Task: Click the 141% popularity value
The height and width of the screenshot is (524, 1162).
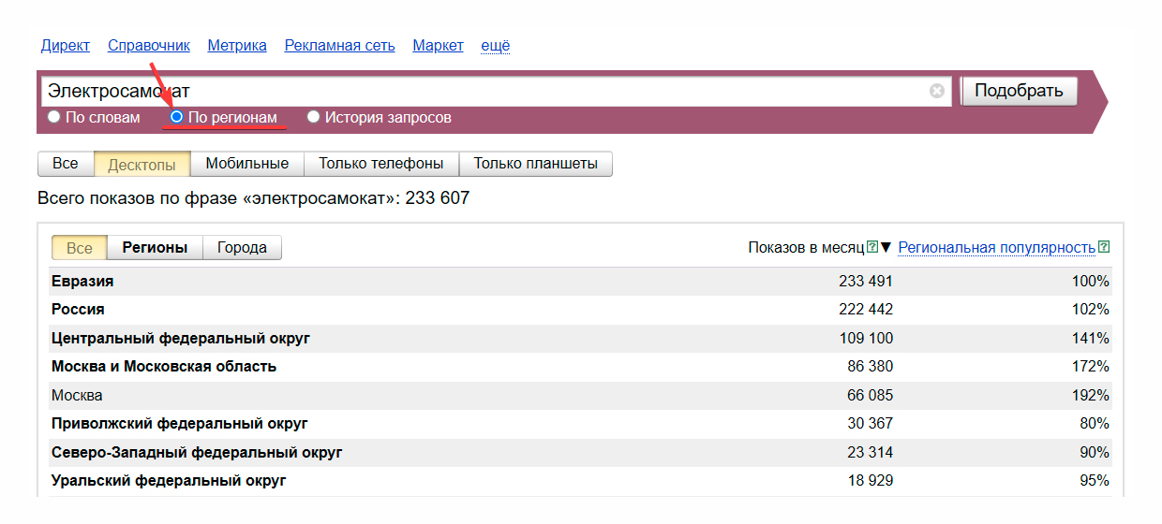Action: point(1091,339)
